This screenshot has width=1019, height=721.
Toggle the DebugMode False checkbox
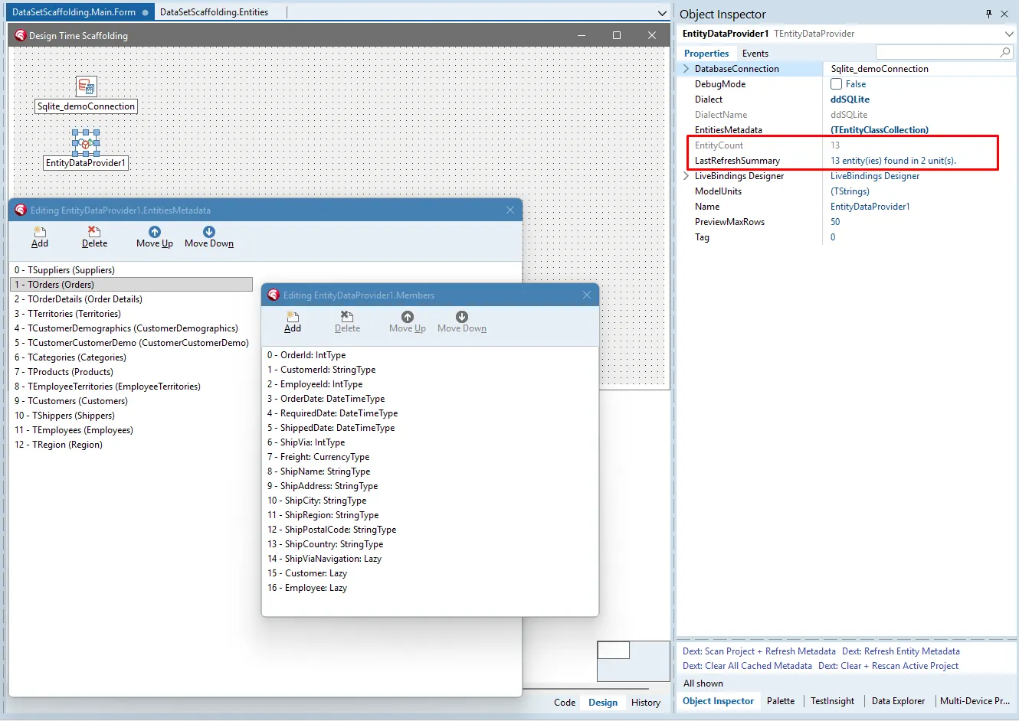pyautogui.click(x=837, y=84)
